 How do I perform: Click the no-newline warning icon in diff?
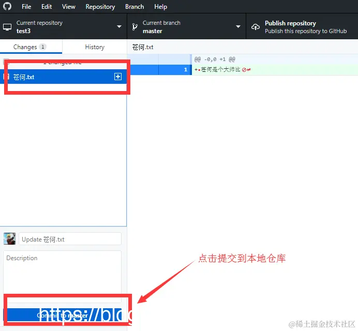click(244, 70)
